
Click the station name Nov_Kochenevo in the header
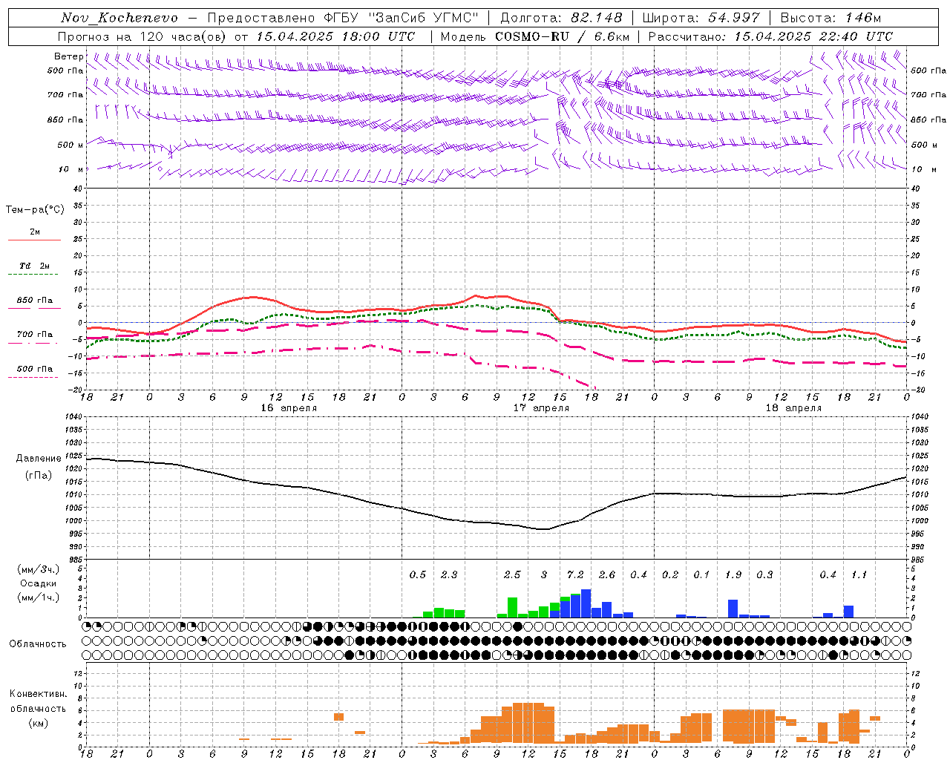pos(119,18)
